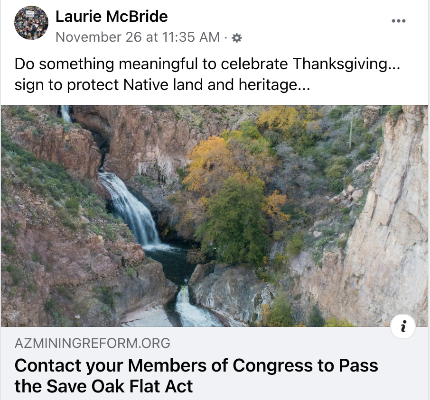Click Laurie McBride's name link
This screenshot has width=430, height=400.
(112, 17)
